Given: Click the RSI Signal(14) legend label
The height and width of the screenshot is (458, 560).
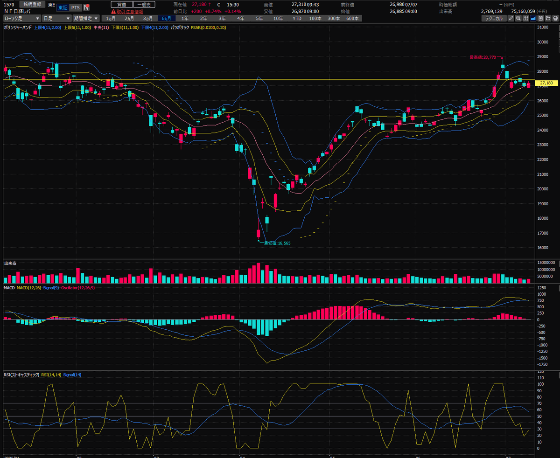Looking at the screenshot, I should [71, 375].
